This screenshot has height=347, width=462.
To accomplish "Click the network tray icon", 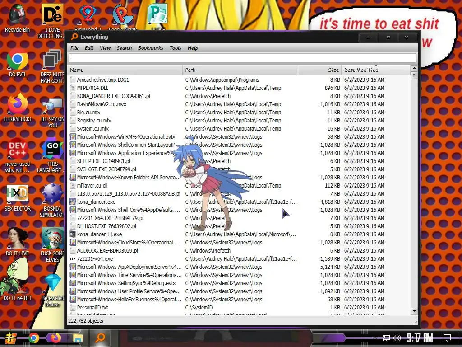I will pyautogui.click(x=386, y=338).
